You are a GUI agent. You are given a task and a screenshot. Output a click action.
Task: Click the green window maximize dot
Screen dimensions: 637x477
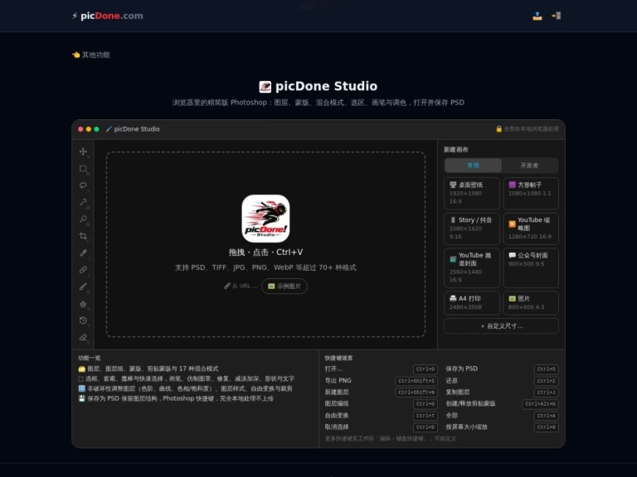[96, 129]
